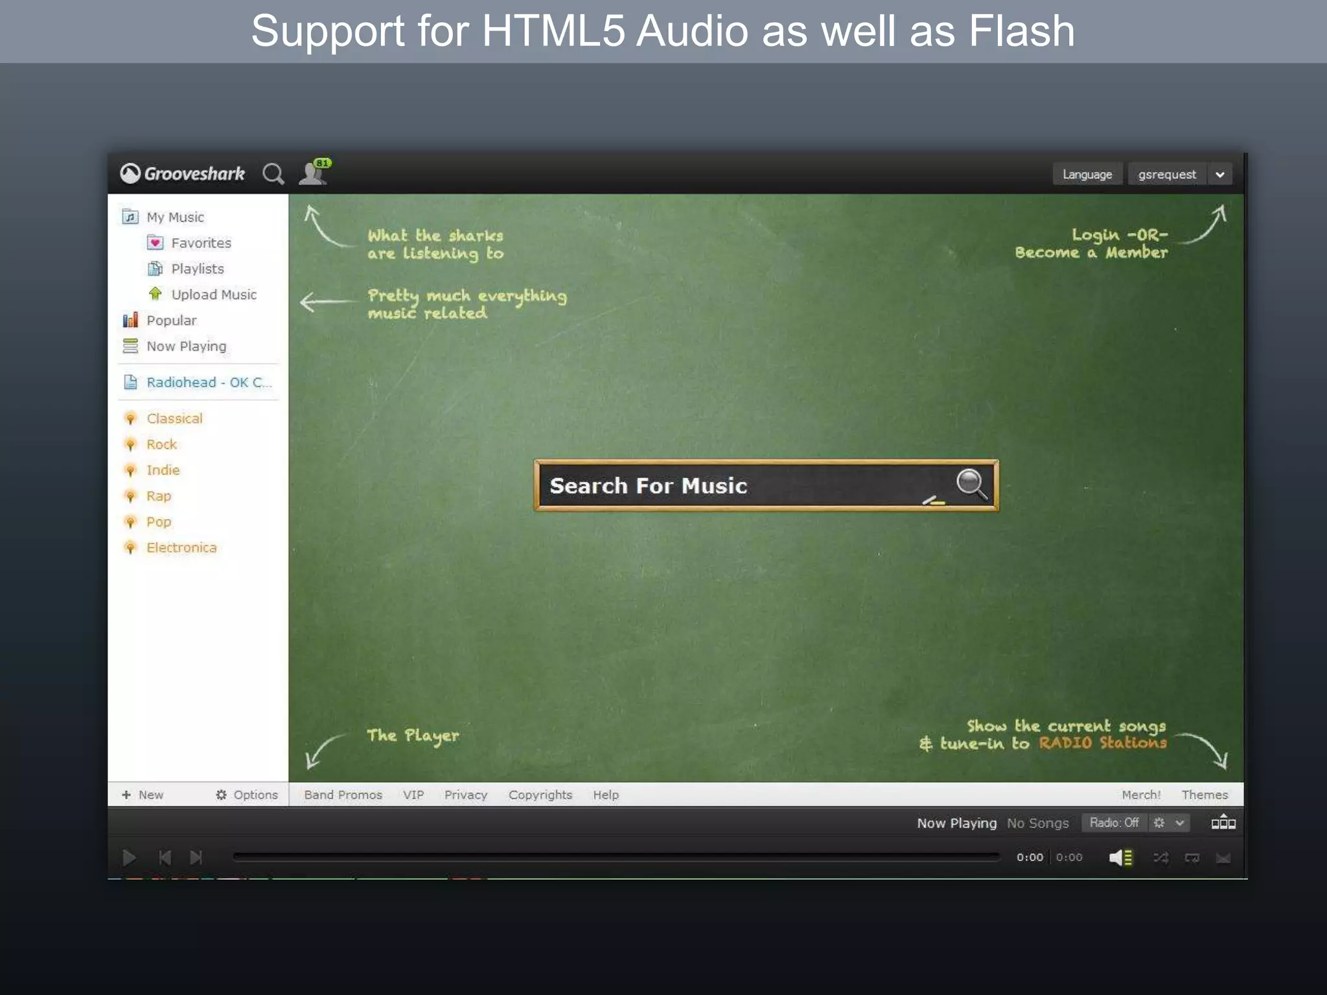Click the Popular bar chart icon

click(130, 320)
